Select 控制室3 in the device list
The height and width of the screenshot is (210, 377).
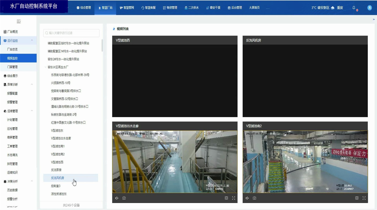coord(56,186)
